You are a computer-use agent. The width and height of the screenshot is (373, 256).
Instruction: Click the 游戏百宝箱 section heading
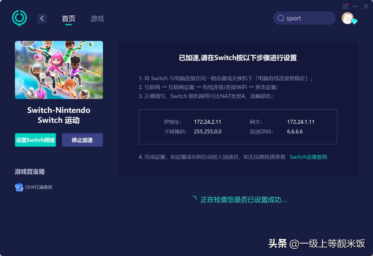point(29,172)
